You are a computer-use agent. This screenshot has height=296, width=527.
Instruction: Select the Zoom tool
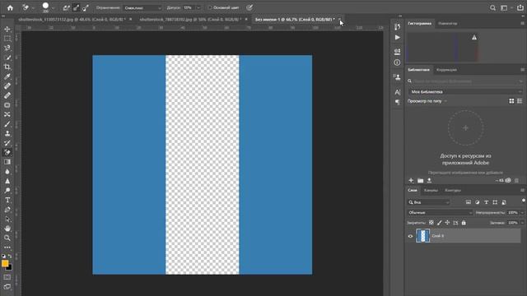point(7,238)
